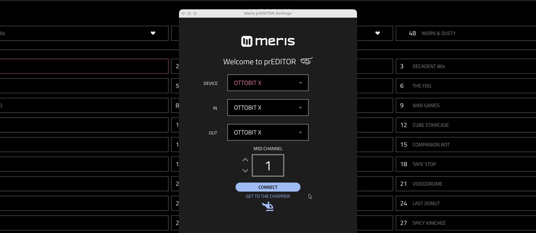Load preset 9 WAR GAMES
This screenshot has width=536, height=233.
[x=466, y=105]
